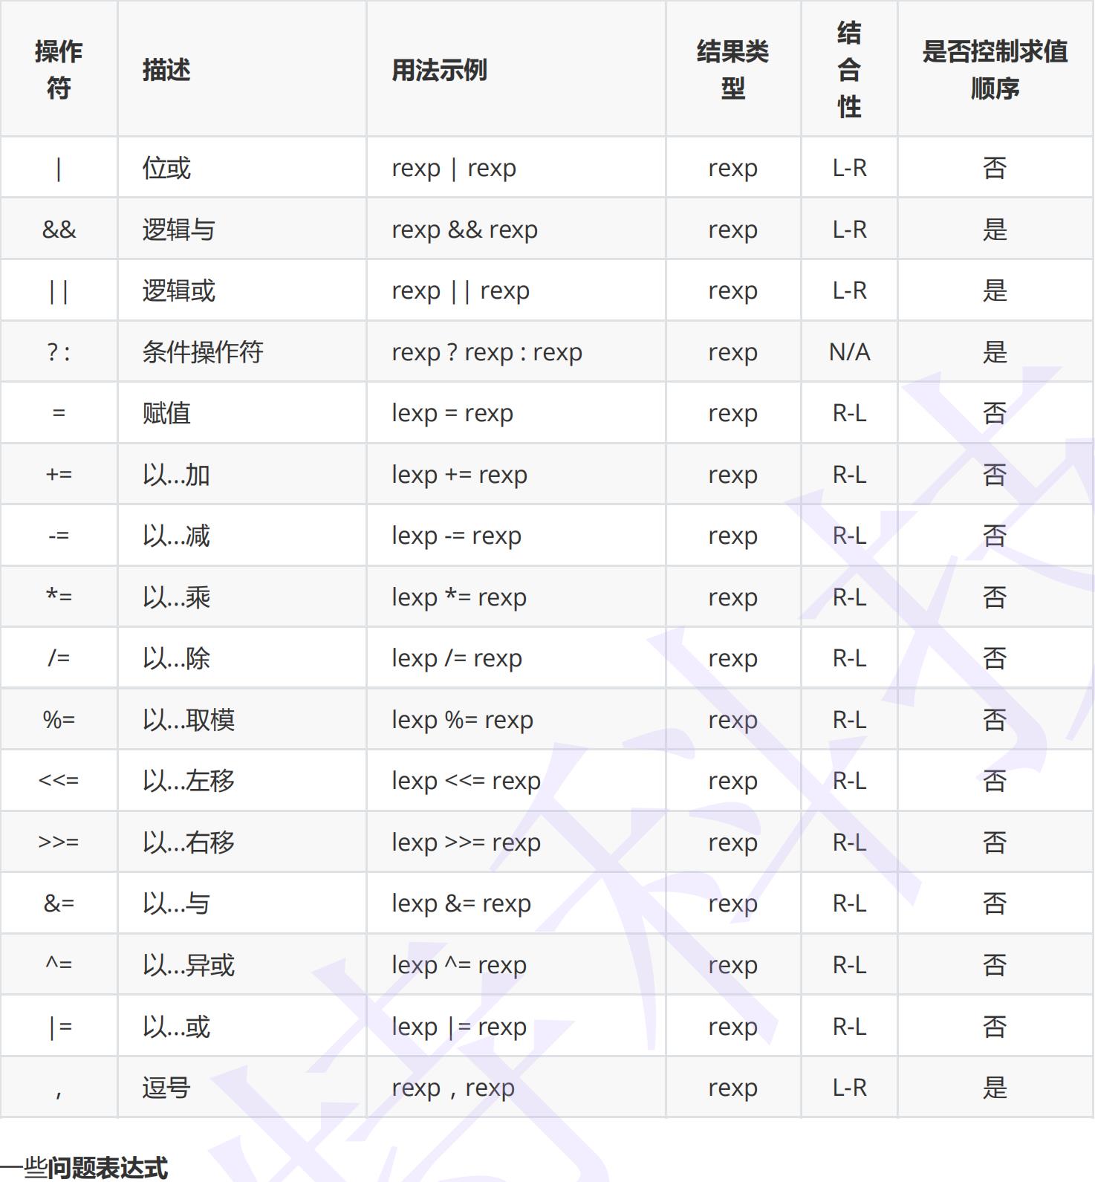Click the >>= operator cell
Viewport: 1095px width, 1182px height.
[59, 842]
